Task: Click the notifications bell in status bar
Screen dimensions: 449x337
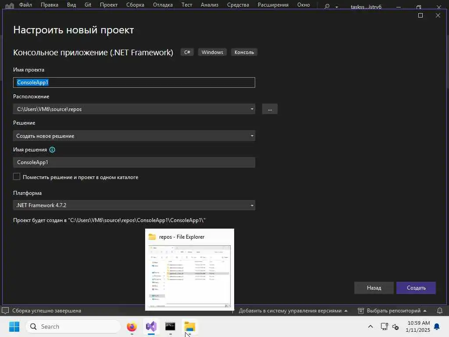Action: point(440,311)
